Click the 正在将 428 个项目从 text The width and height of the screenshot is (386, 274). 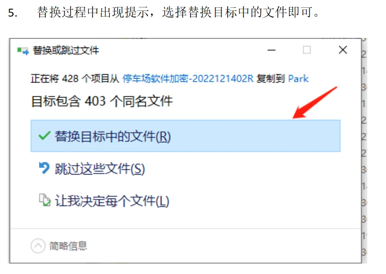tap(75, 79)
